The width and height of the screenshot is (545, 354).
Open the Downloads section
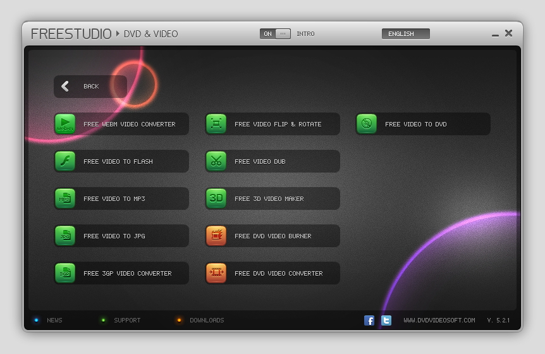(207, 320)
